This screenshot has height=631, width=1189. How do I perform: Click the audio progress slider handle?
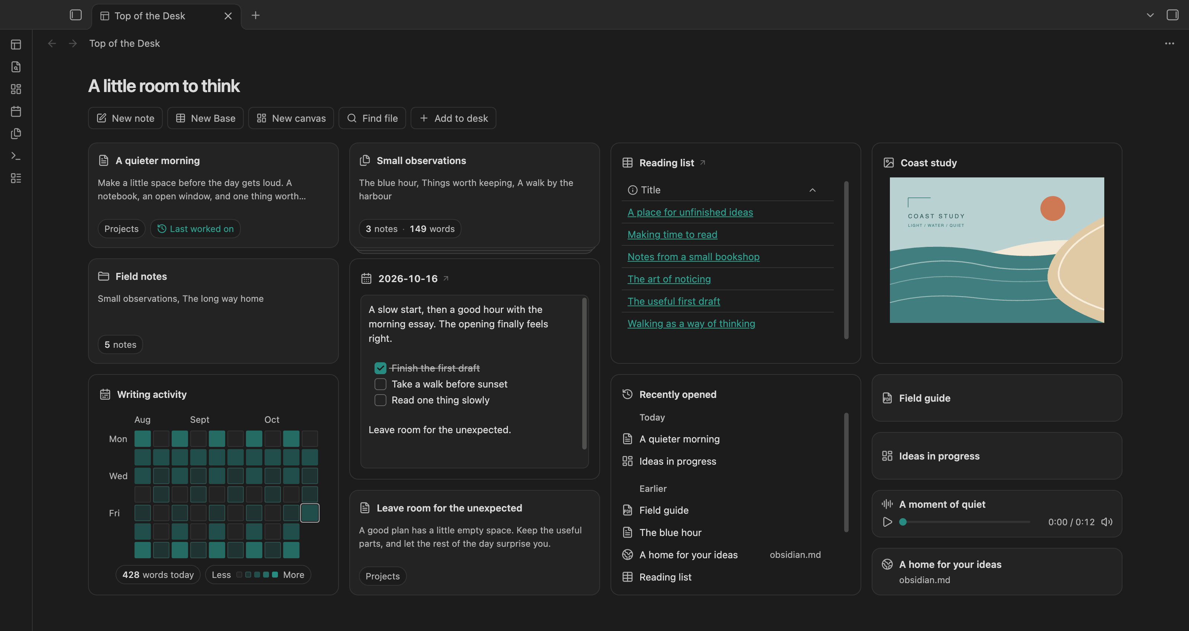click(903, 522)
